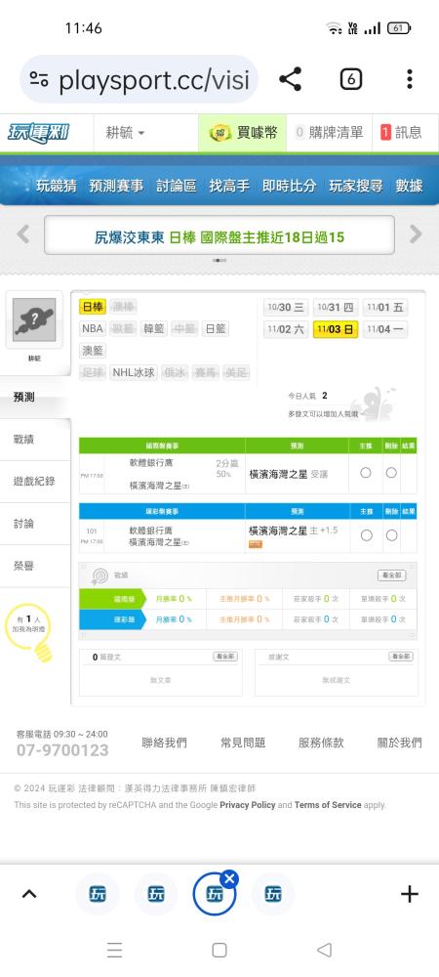Image resolution: width=439 pixels, height=977 pixels.
Task: Expand the tab strip with the up chevron
Action: pyautogui.click(x=29, y=894)
